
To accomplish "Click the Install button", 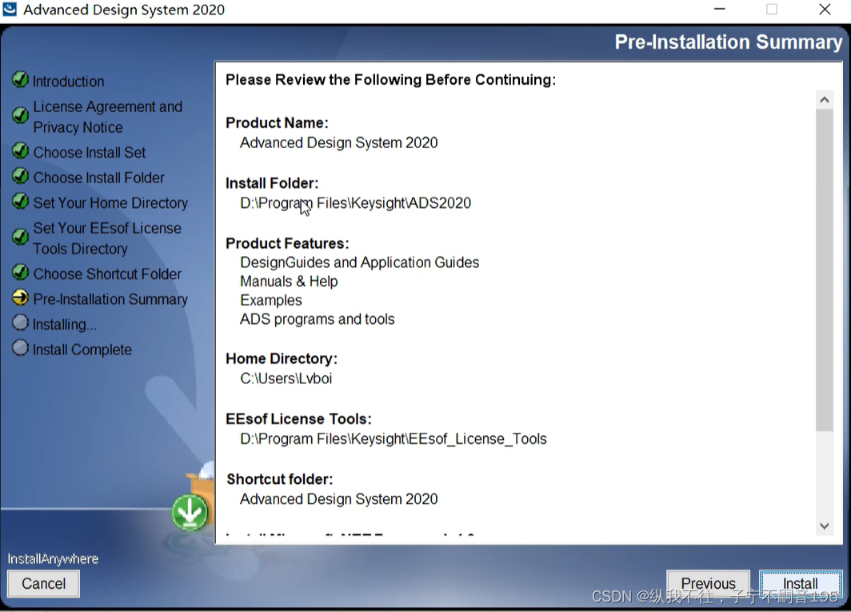I will pyautogui.click(x=801, y=583).
